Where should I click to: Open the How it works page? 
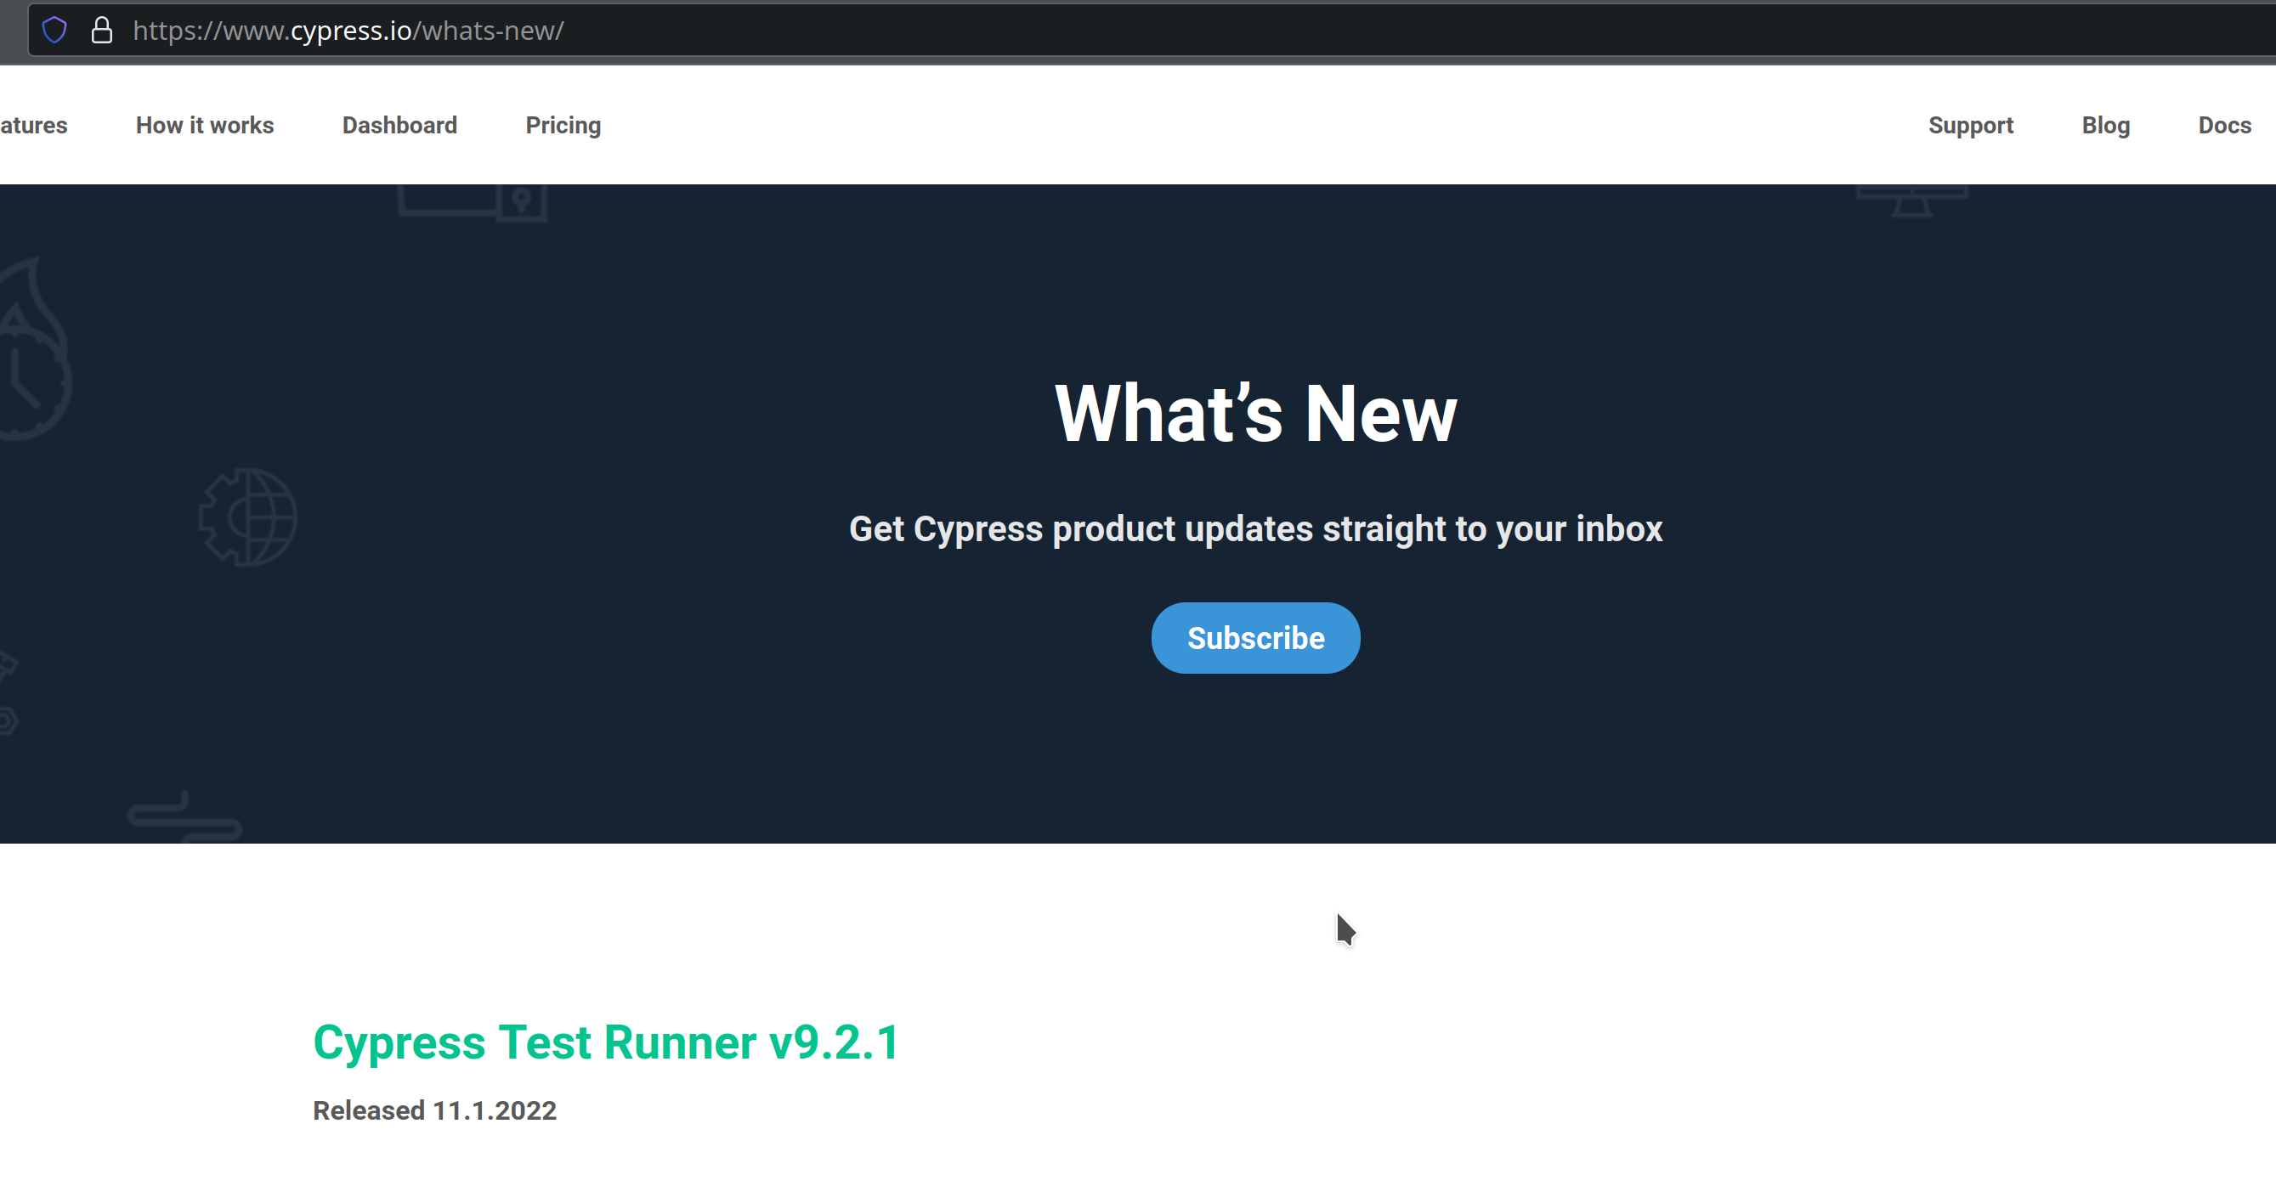click(204, 126)
